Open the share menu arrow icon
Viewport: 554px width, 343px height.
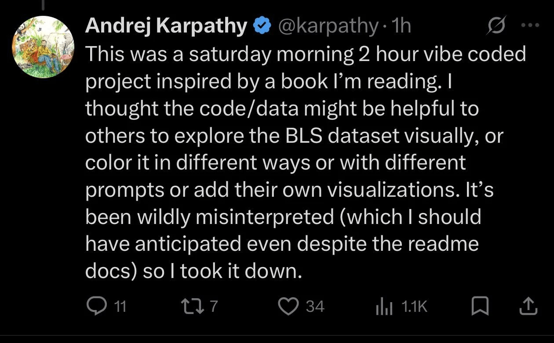528,306
